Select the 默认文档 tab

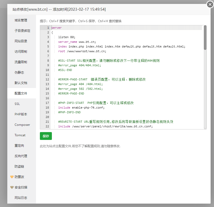point(21,83)
